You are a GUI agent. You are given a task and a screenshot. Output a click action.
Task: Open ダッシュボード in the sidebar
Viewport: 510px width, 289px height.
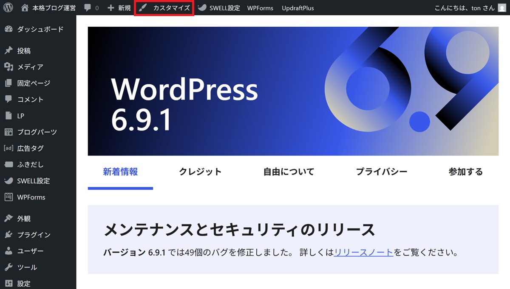click(40, 29)
